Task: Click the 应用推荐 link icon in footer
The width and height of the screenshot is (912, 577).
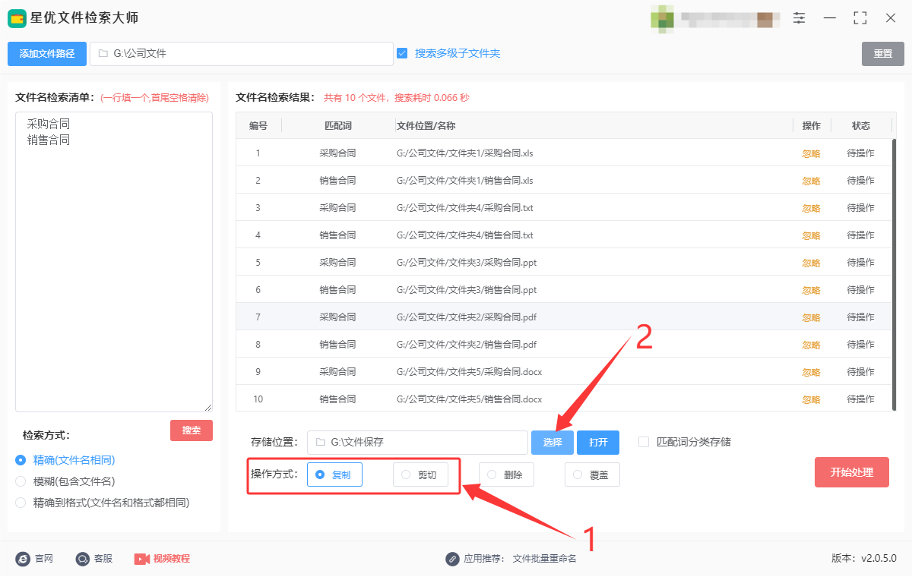Action: pos(452,559)
